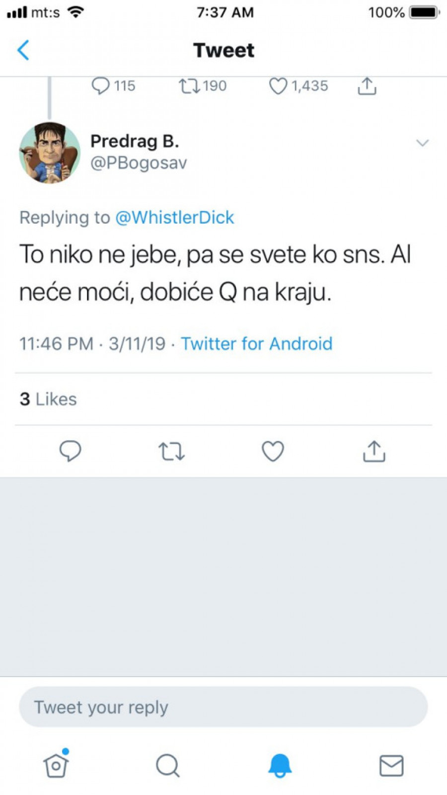Open the @PBogosav handle profile

[139, 163]
